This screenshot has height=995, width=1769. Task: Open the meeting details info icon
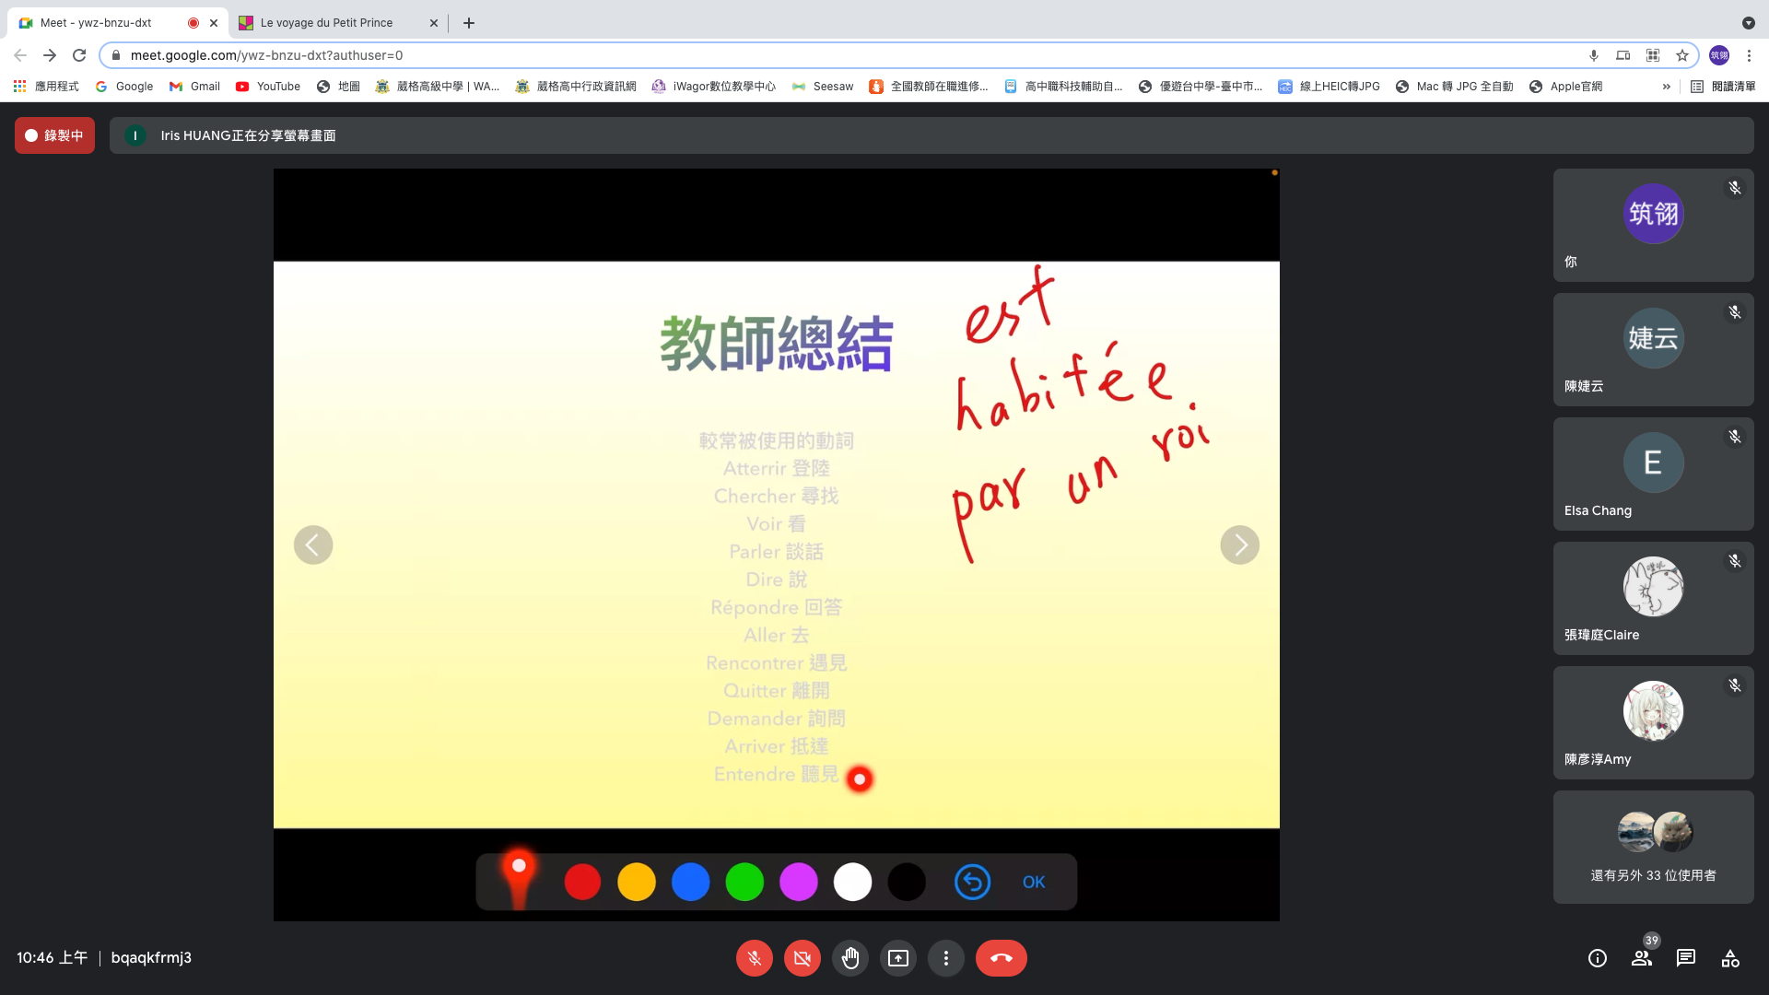coord(1597,958)
